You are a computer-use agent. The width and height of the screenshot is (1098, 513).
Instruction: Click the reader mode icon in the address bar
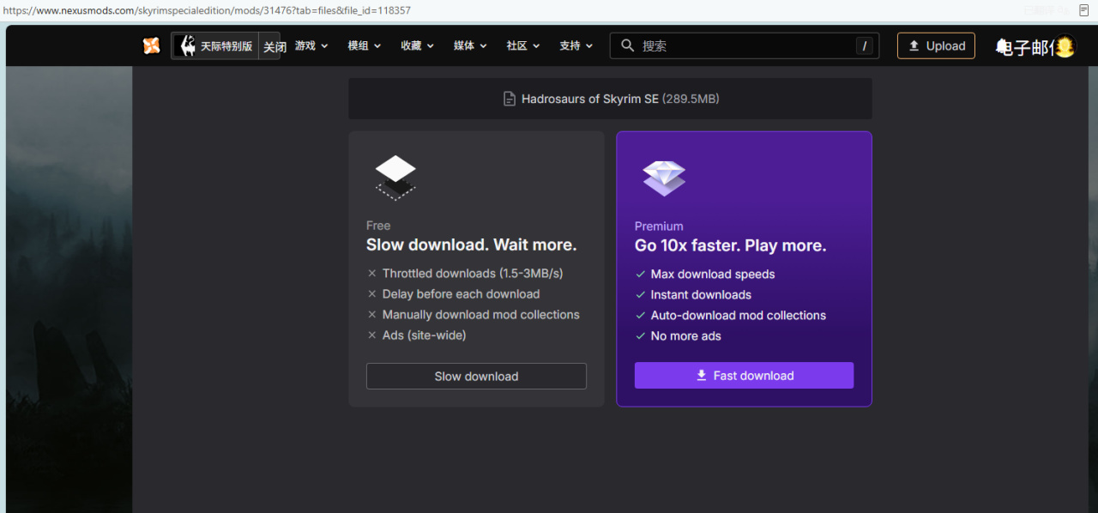[x=1084, y=10]
